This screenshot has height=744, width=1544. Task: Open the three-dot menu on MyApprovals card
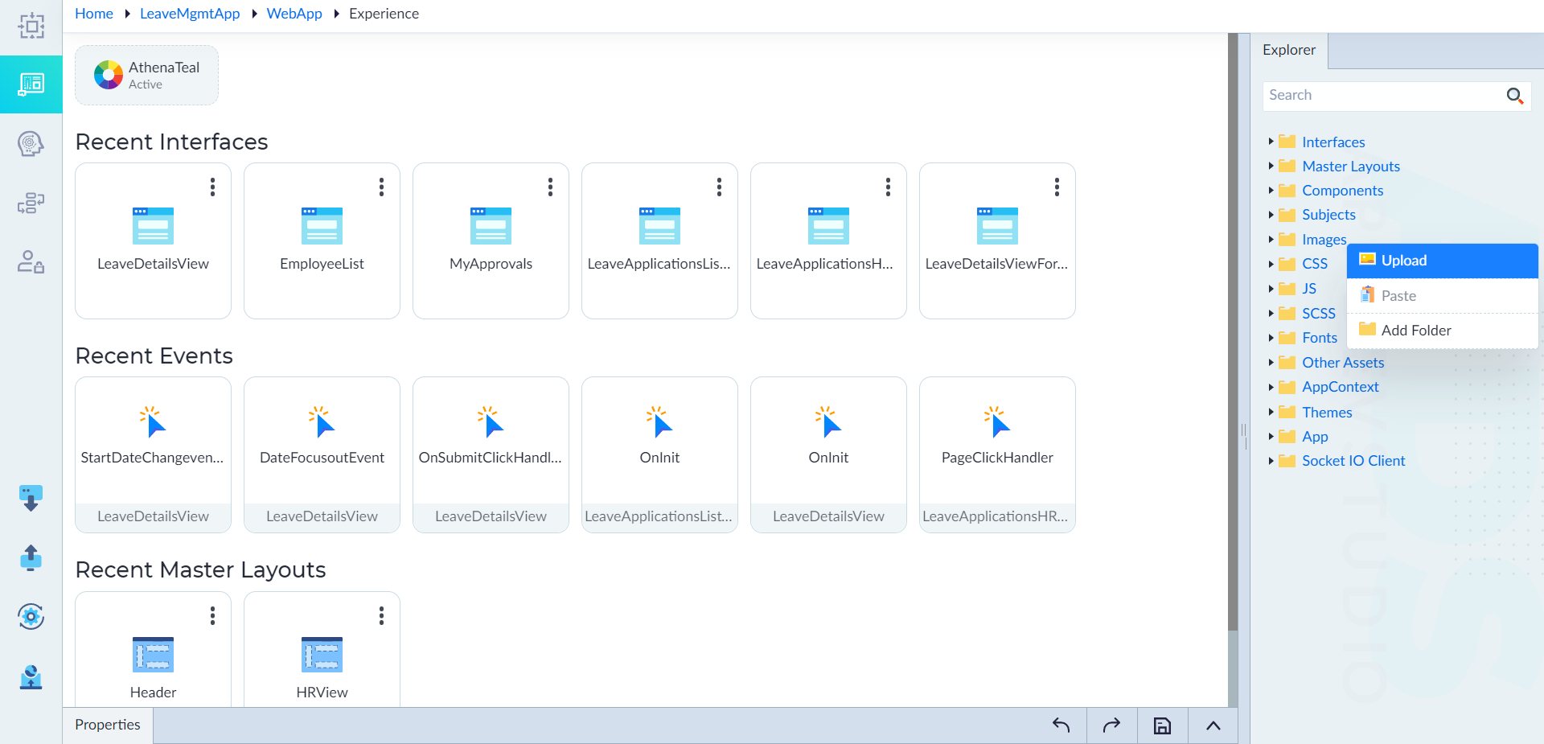point(550,187)
